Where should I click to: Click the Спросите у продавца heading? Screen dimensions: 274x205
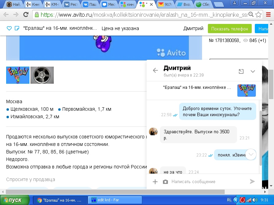click(x=30, y=179)
